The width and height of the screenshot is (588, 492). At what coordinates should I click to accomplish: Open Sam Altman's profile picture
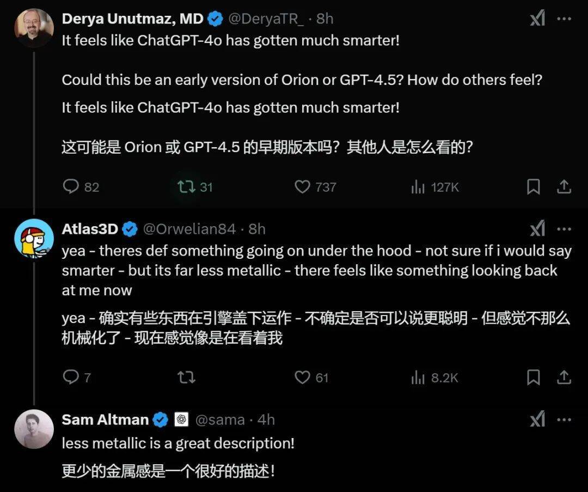tap(34, 429)
